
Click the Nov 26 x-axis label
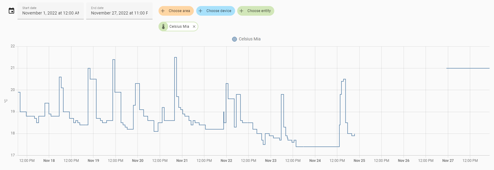404,161
